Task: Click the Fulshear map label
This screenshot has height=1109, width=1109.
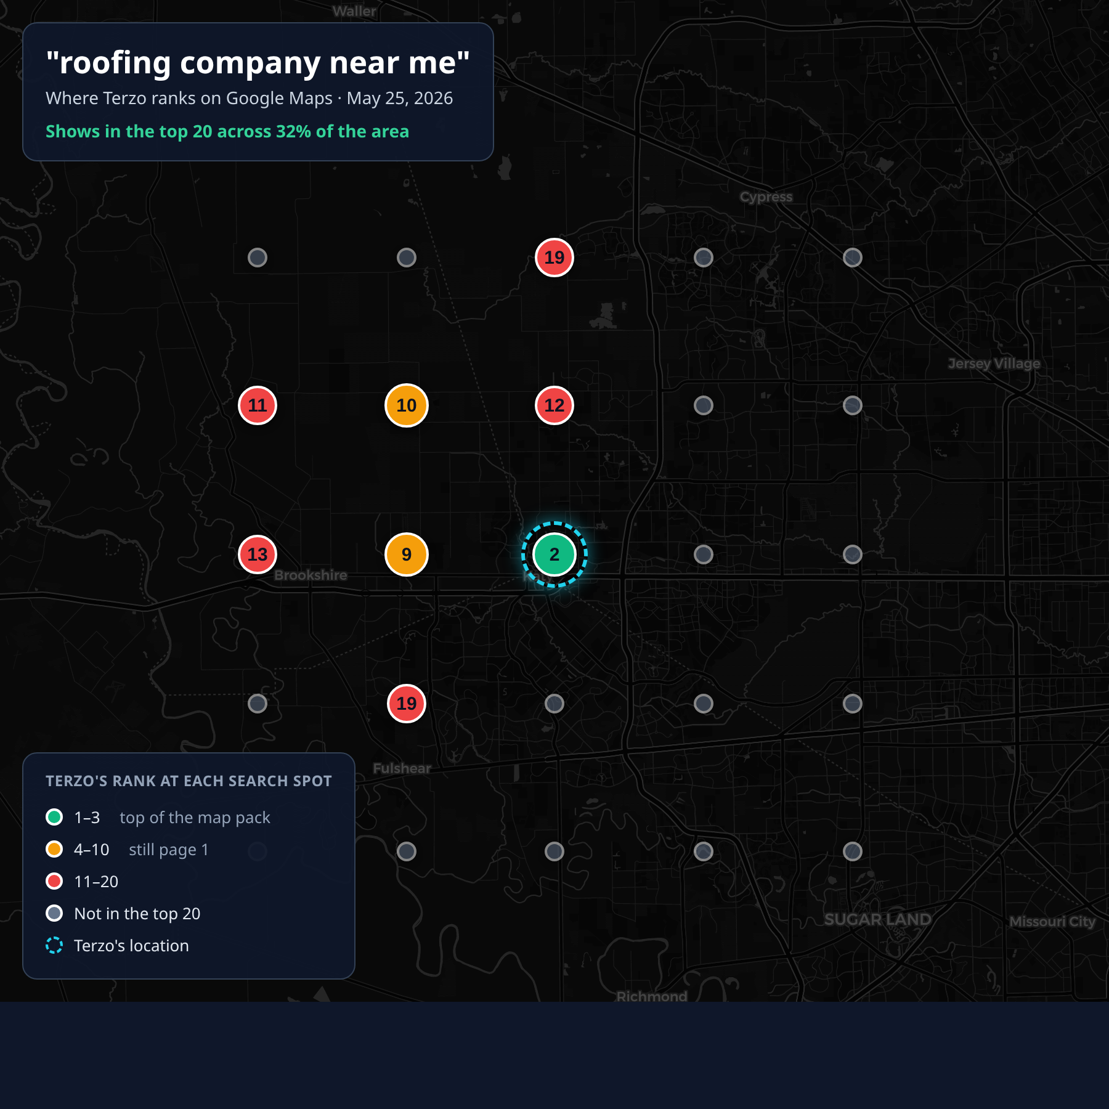Action: [x=402, y=768]
